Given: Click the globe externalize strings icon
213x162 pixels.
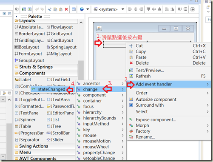Looking at the screenshot, I should tap(82, 9).
